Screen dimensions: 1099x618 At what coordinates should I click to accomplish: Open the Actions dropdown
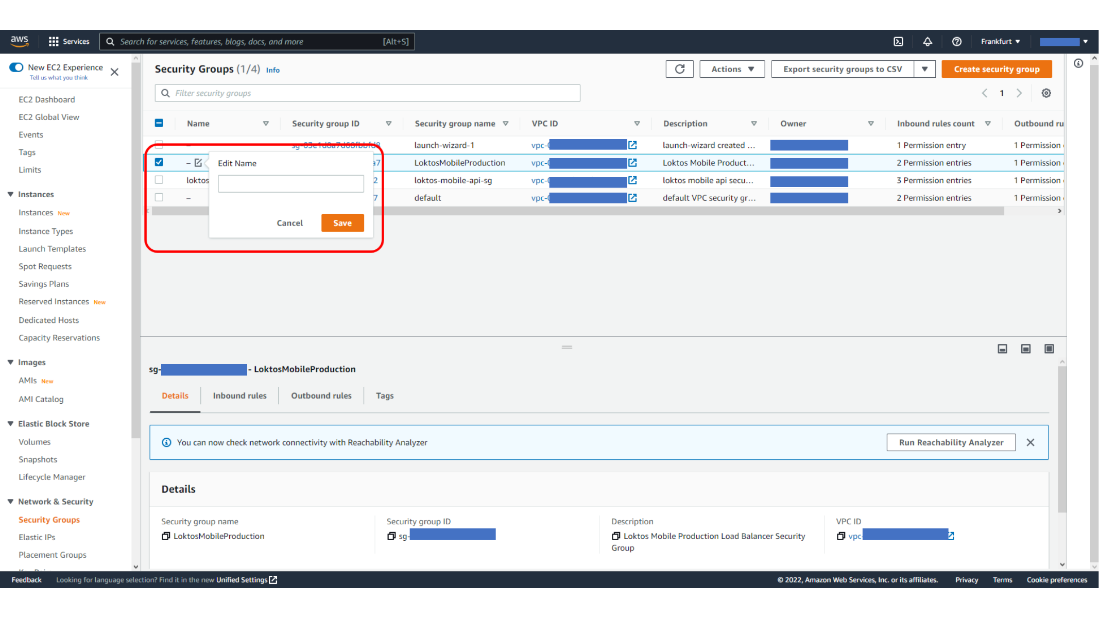click(732, 69)
